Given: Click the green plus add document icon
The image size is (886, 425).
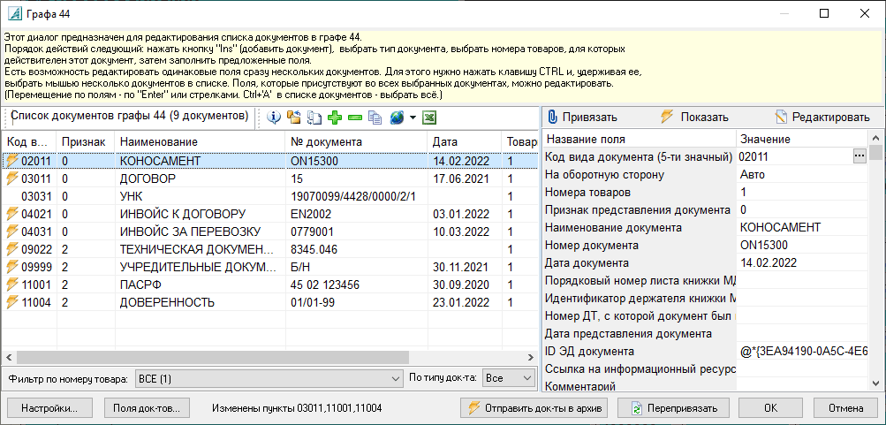Looking at the screenshot, I should (335, 118).
